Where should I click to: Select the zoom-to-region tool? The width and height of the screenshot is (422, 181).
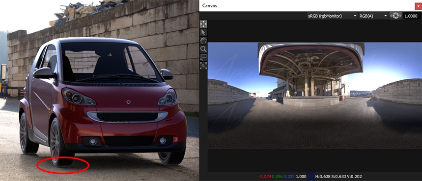pos(203,57)
